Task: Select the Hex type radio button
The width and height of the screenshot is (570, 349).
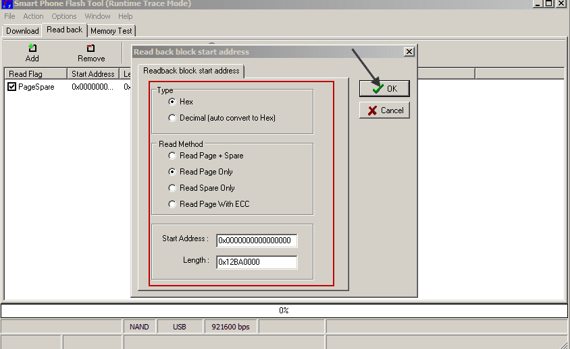Action: [172, 102]
